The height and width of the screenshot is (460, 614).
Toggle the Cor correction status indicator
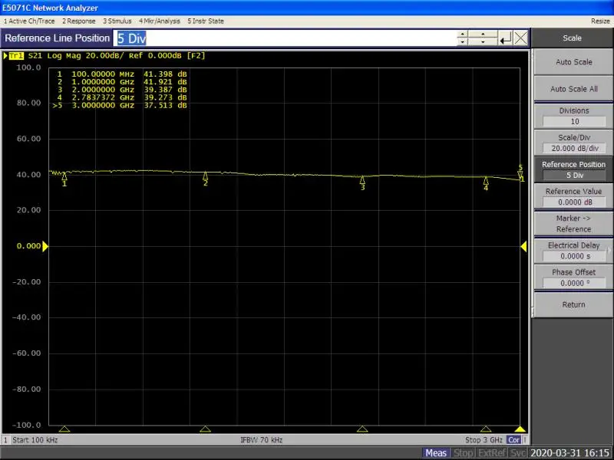514,440
